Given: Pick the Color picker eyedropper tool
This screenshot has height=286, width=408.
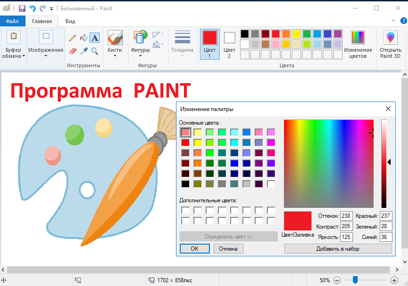Looking at the screenshot, I should click(x=84, y=51).
